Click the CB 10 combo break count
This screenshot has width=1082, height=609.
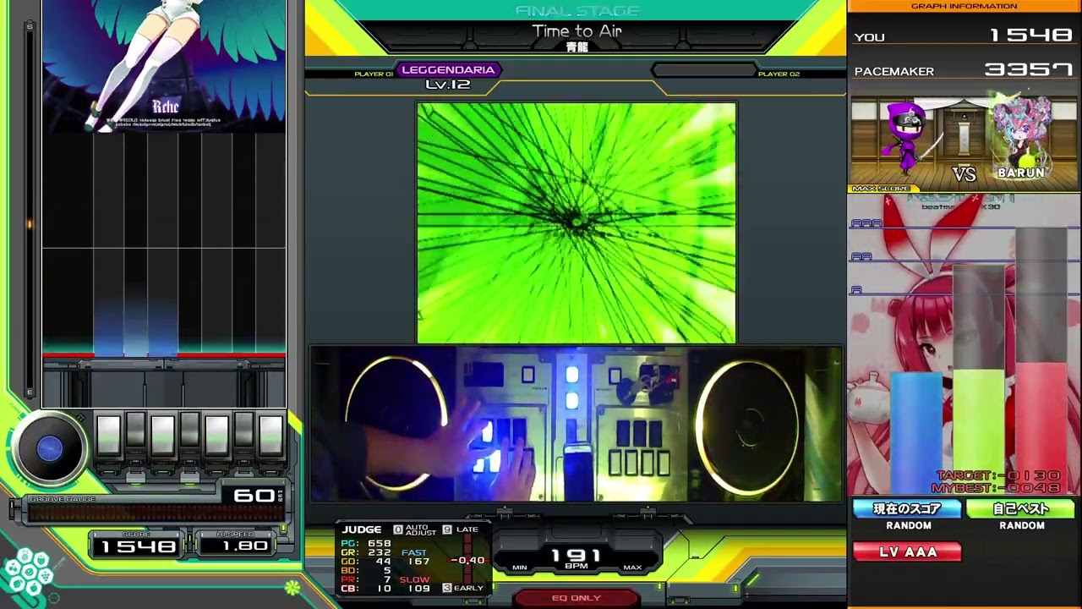point(366,589)
